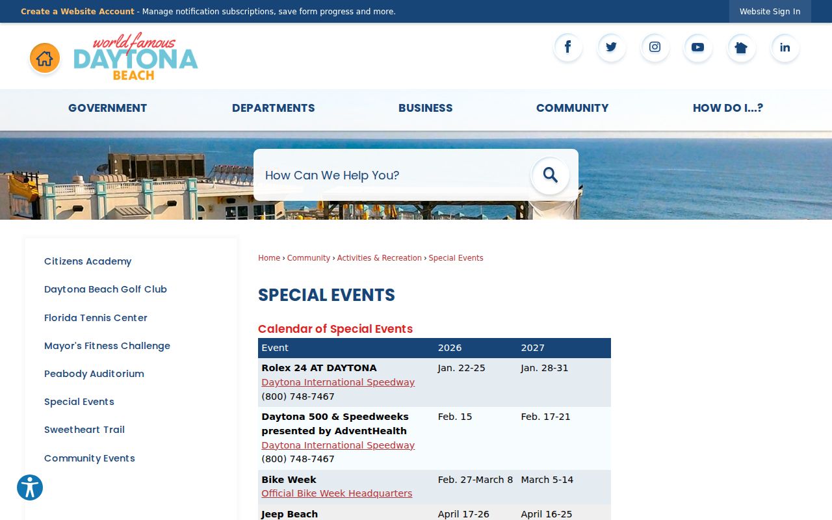The height and width of the screenshot is (520, 832).
Task: Open Special Events sidebar link
Action: [x=79, y=402]
